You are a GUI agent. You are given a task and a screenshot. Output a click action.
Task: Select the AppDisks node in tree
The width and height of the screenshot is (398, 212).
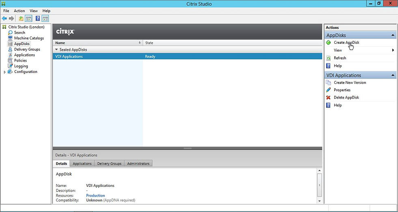22,43
